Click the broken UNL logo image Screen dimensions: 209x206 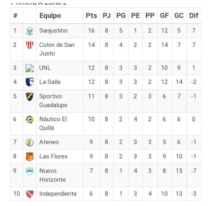[x=30, y=68]
